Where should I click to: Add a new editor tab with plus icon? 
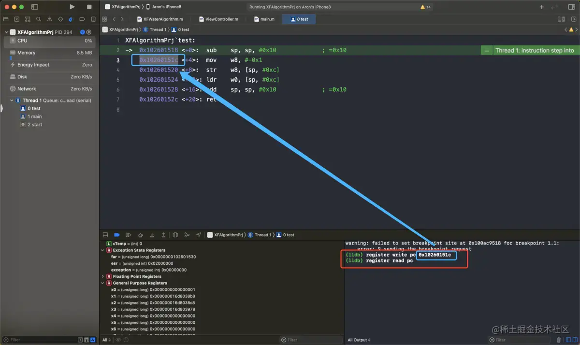point(542,7)
